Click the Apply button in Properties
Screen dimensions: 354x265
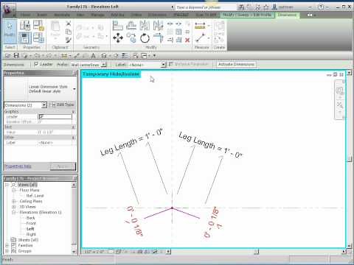tap(63, 166)
